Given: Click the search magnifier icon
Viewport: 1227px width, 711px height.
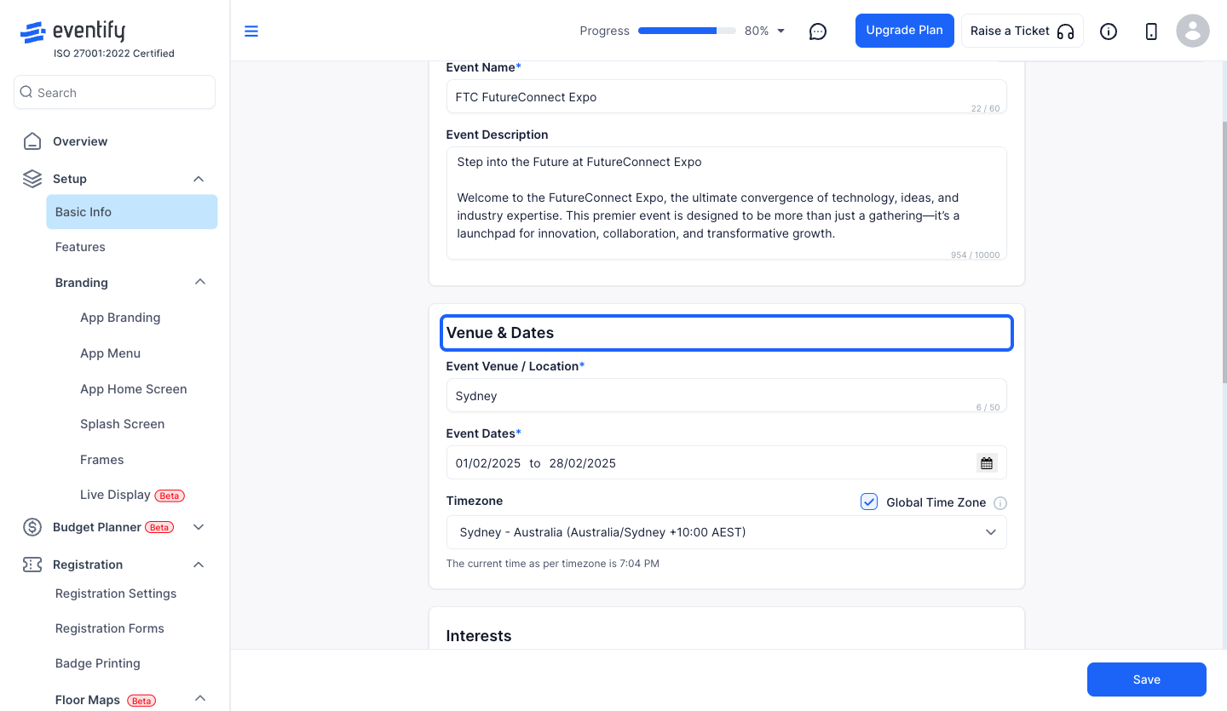Looking at the screenshot, I should pos(26,92).
